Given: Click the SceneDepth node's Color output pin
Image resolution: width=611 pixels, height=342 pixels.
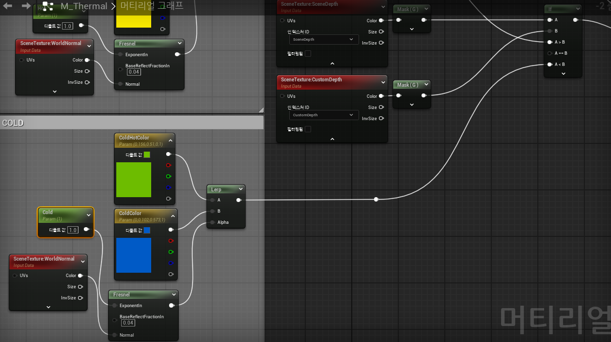Looking at the screenshot, I should 381,21.
